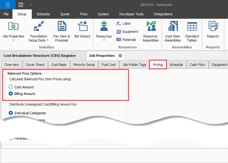Click the Save disk icon
The height and width of the screenshot is (163, 228).
point(21,5)
